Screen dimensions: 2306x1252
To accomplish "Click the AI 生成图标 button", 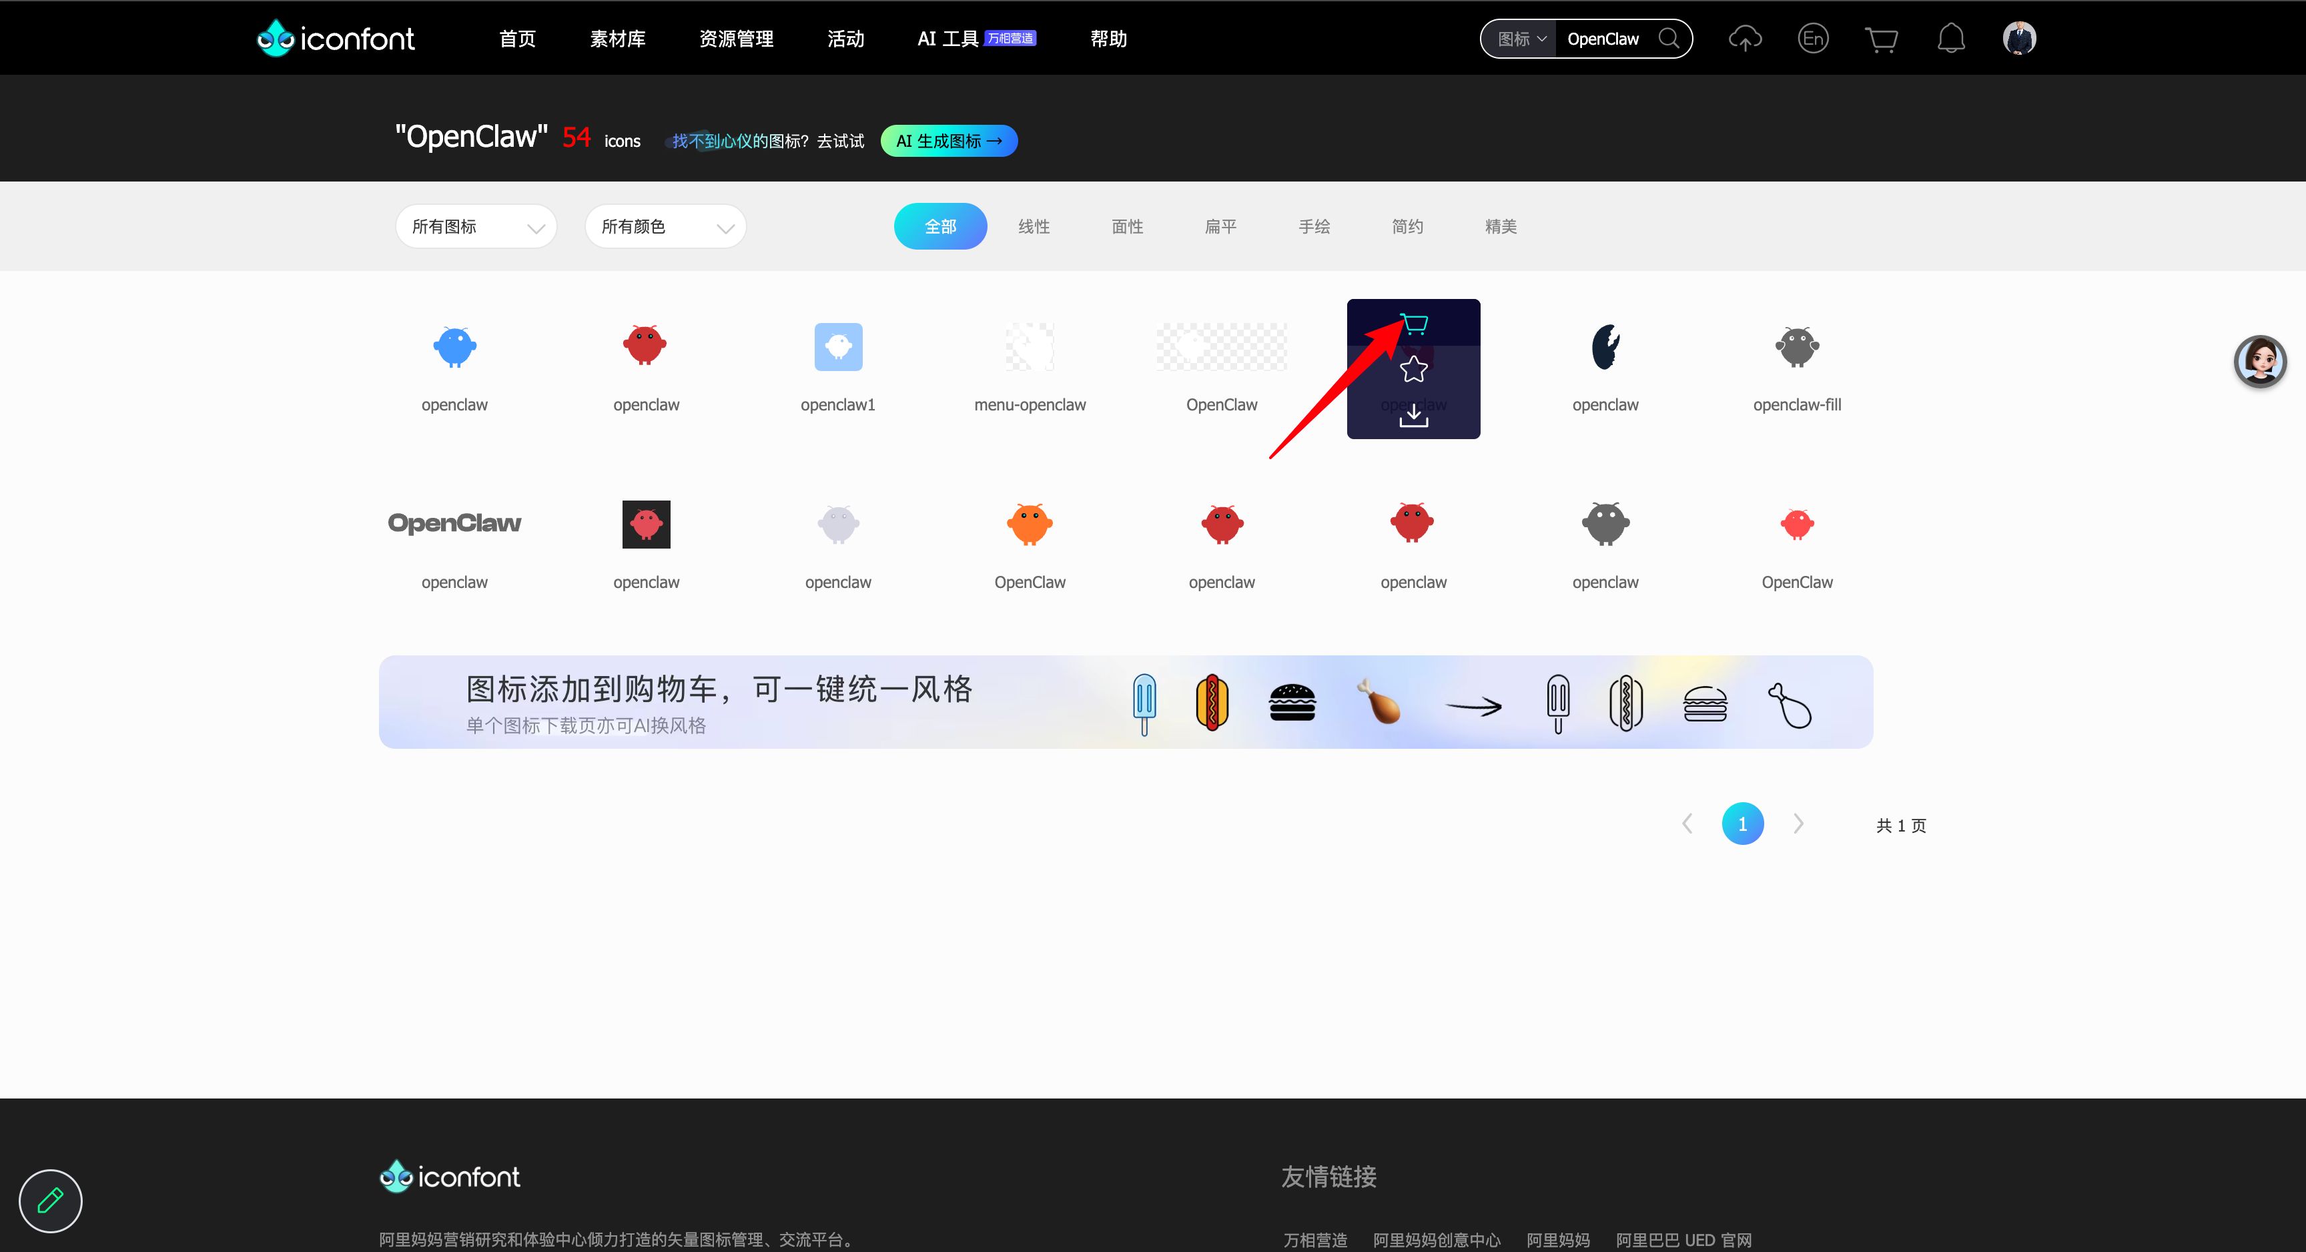I will pyautogui.click(x=949, y=141).
